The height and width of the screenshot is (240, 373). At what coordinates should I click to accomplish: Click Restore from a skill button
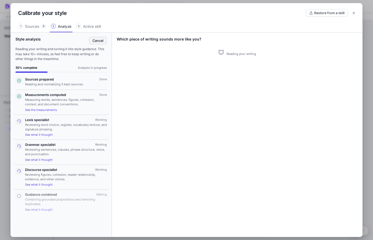pyautogui.click(x=327, y=13)
